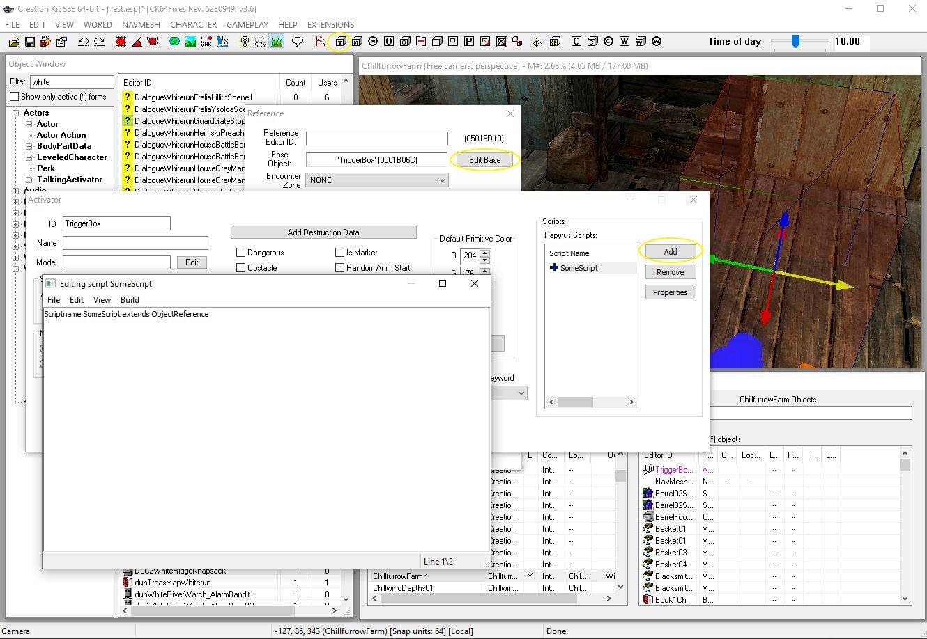This screenshot has width=927, height=639.
Task: Increment the R color value stepper
Action: tap(485, 253)
